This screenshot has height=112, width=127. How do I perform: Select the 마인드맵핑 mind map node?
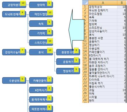pos(41,14)
